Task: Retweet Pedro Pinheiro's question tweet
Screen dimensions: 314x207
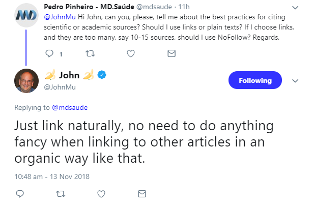Action: 91,53
